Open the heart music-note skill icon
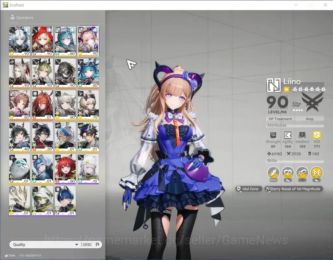Screen dimensions: 333x260 [x=288, y=173]
